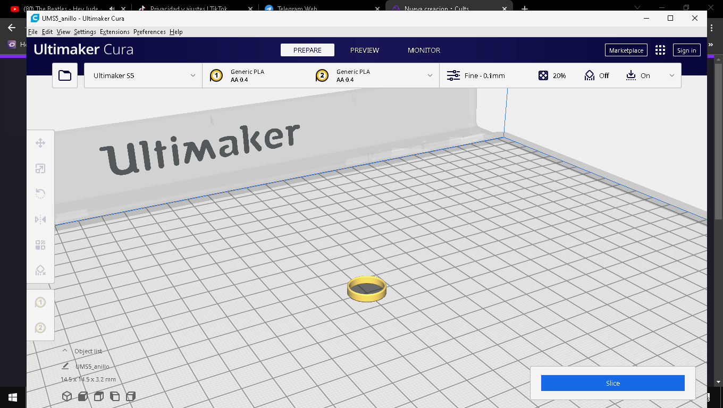Click the 3D perspective view cube icon
Screen dimensions: 723x408
67,396
